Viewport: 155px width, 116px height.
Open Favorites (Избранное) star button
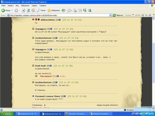pyautogui.click(x=53, y=11)
